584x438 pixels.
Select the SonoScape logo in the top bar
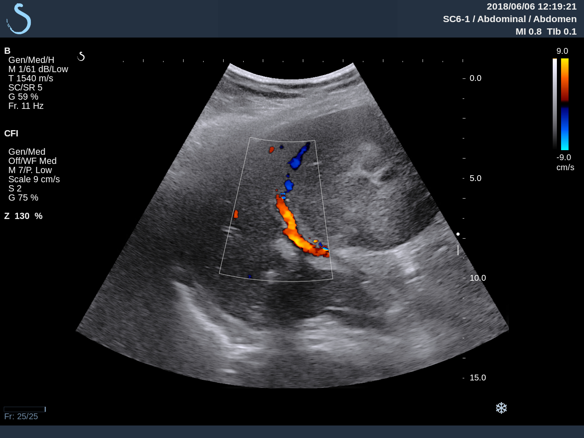pyautogui.click(x=18, y=18)
